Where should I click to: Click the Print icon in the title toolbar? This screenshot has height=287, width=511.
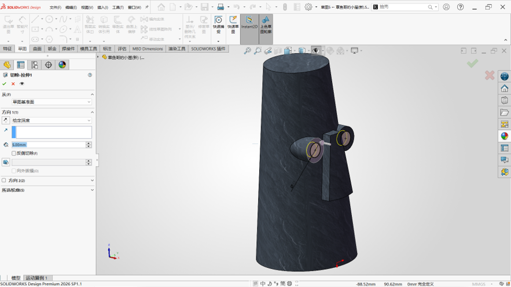click(220, 7)
